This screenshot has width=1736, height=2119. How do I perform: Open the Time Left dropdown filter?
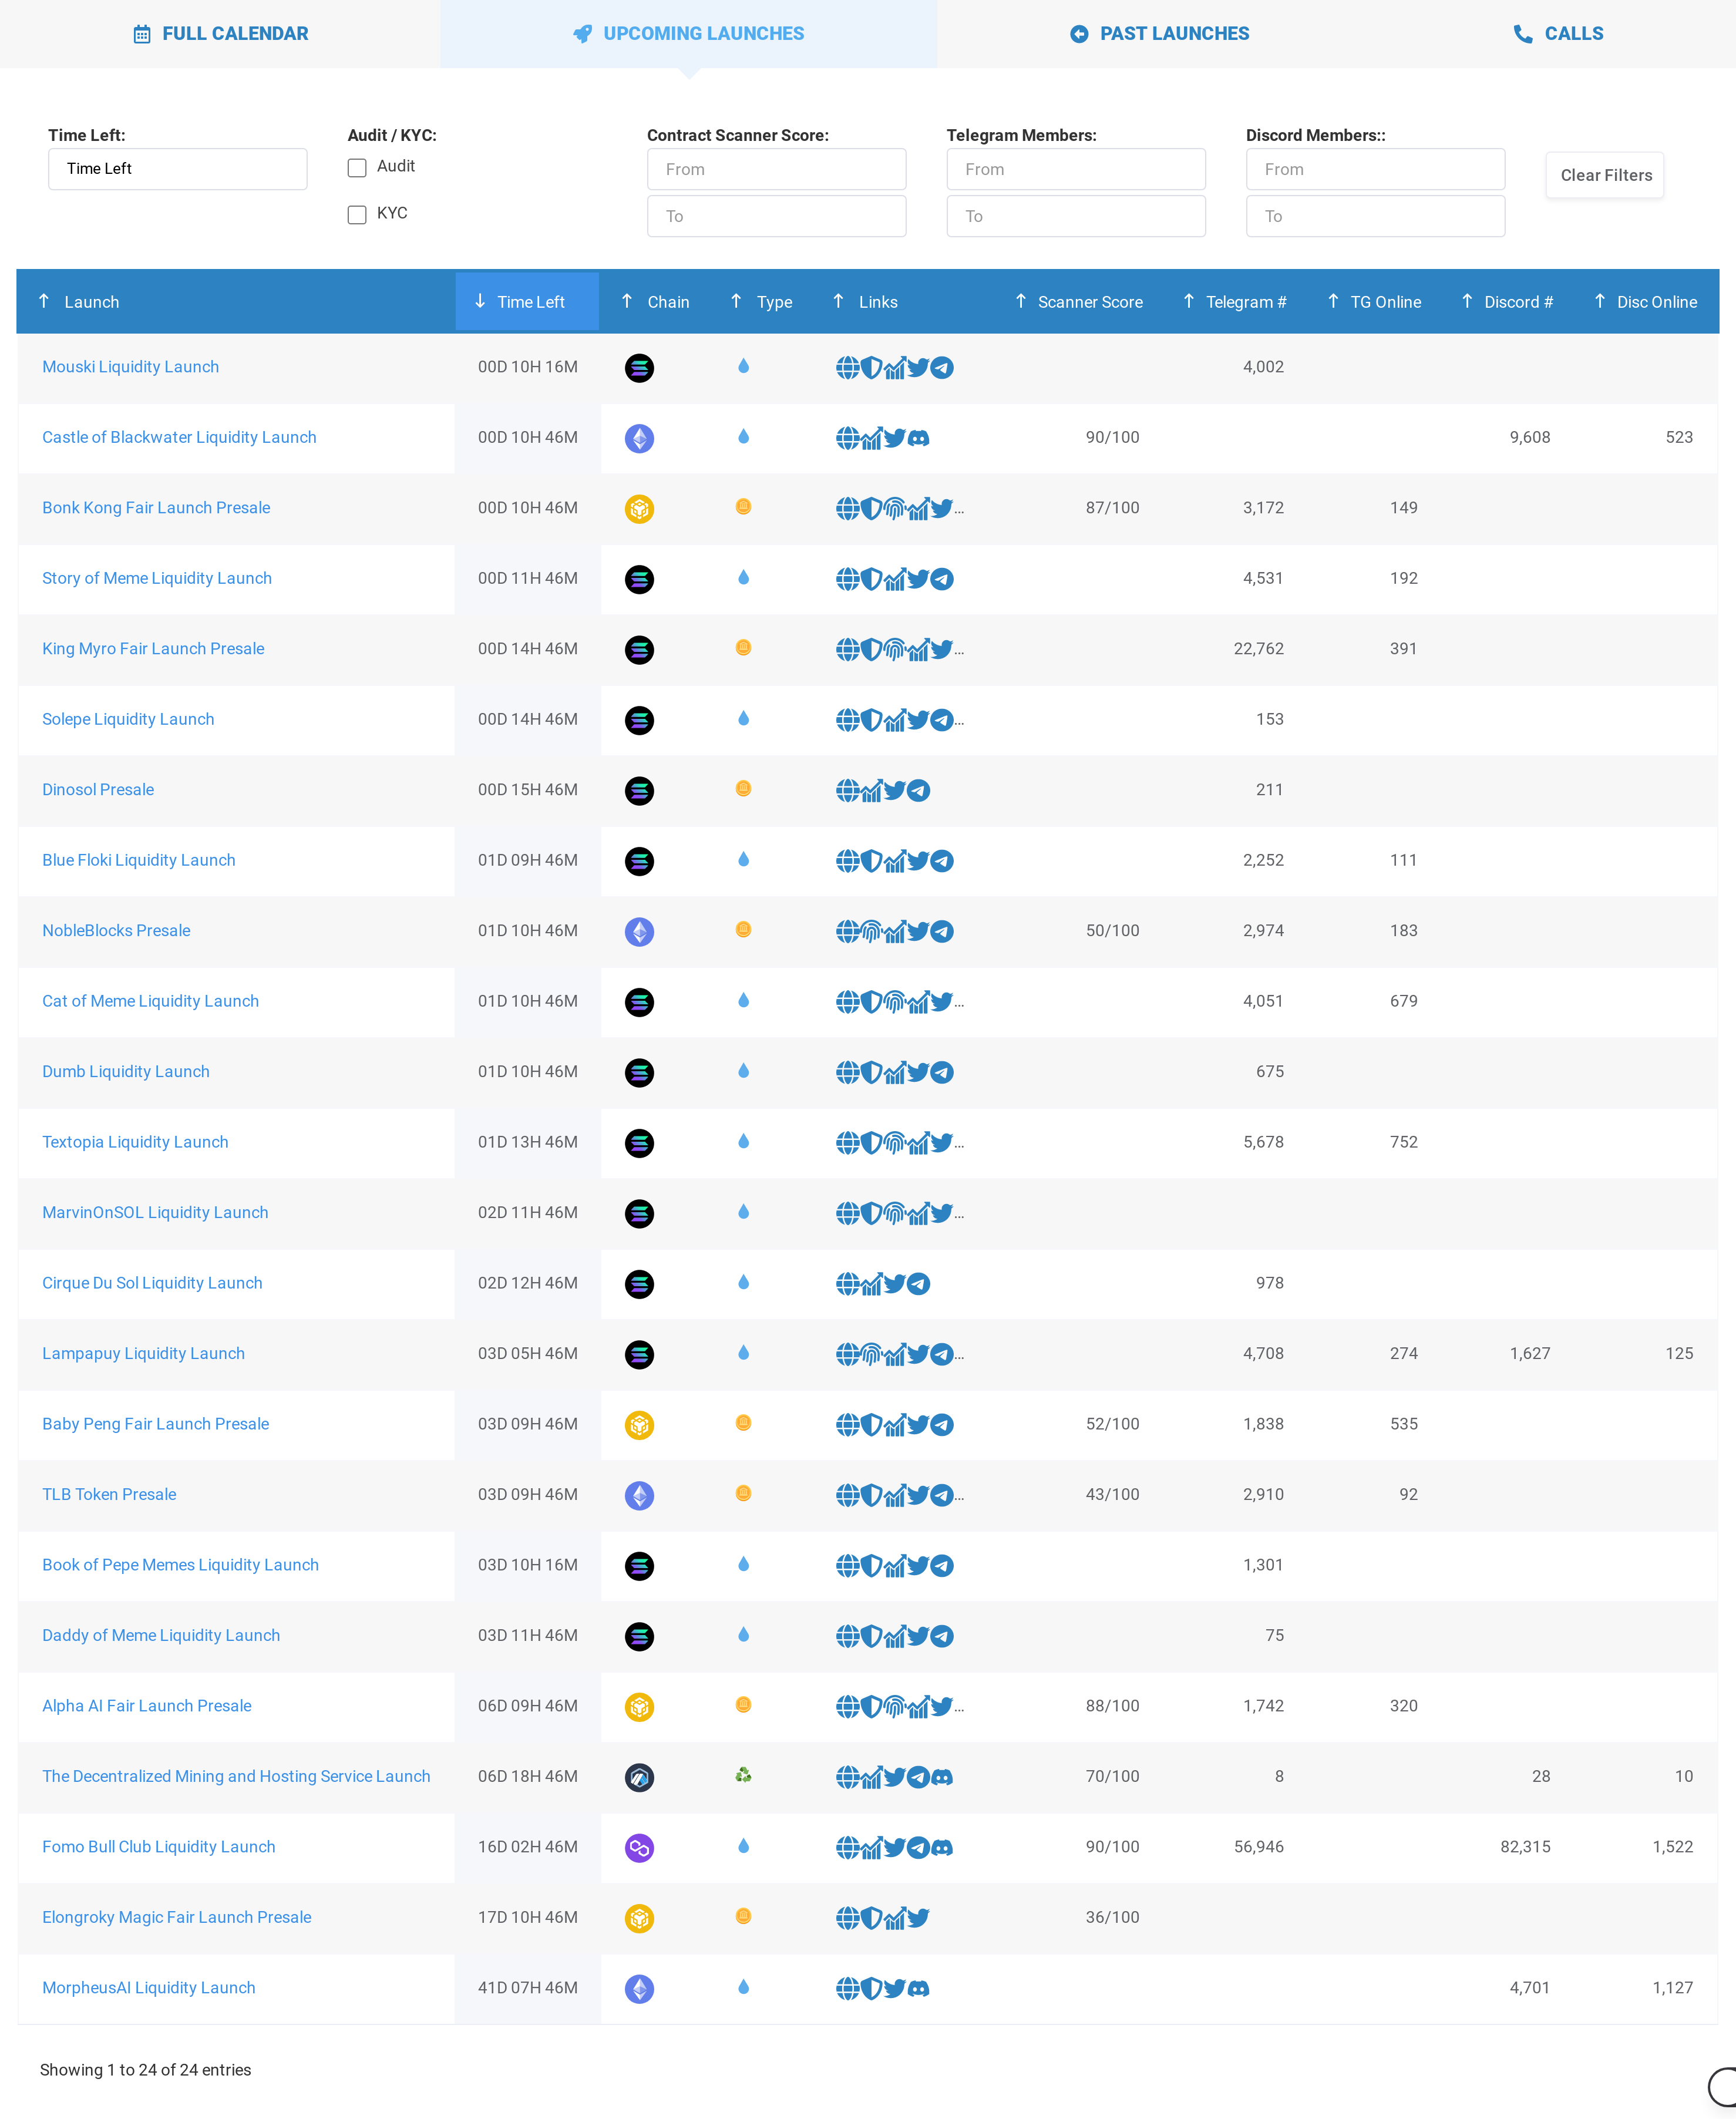(x=178, y=169)
